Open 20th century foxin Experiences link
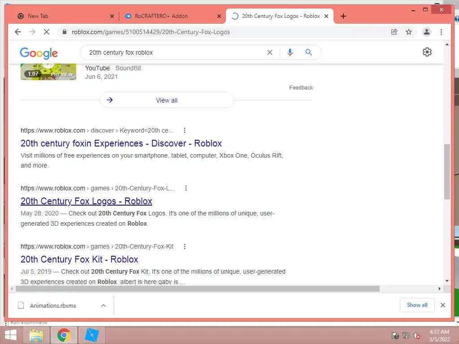 121,143
